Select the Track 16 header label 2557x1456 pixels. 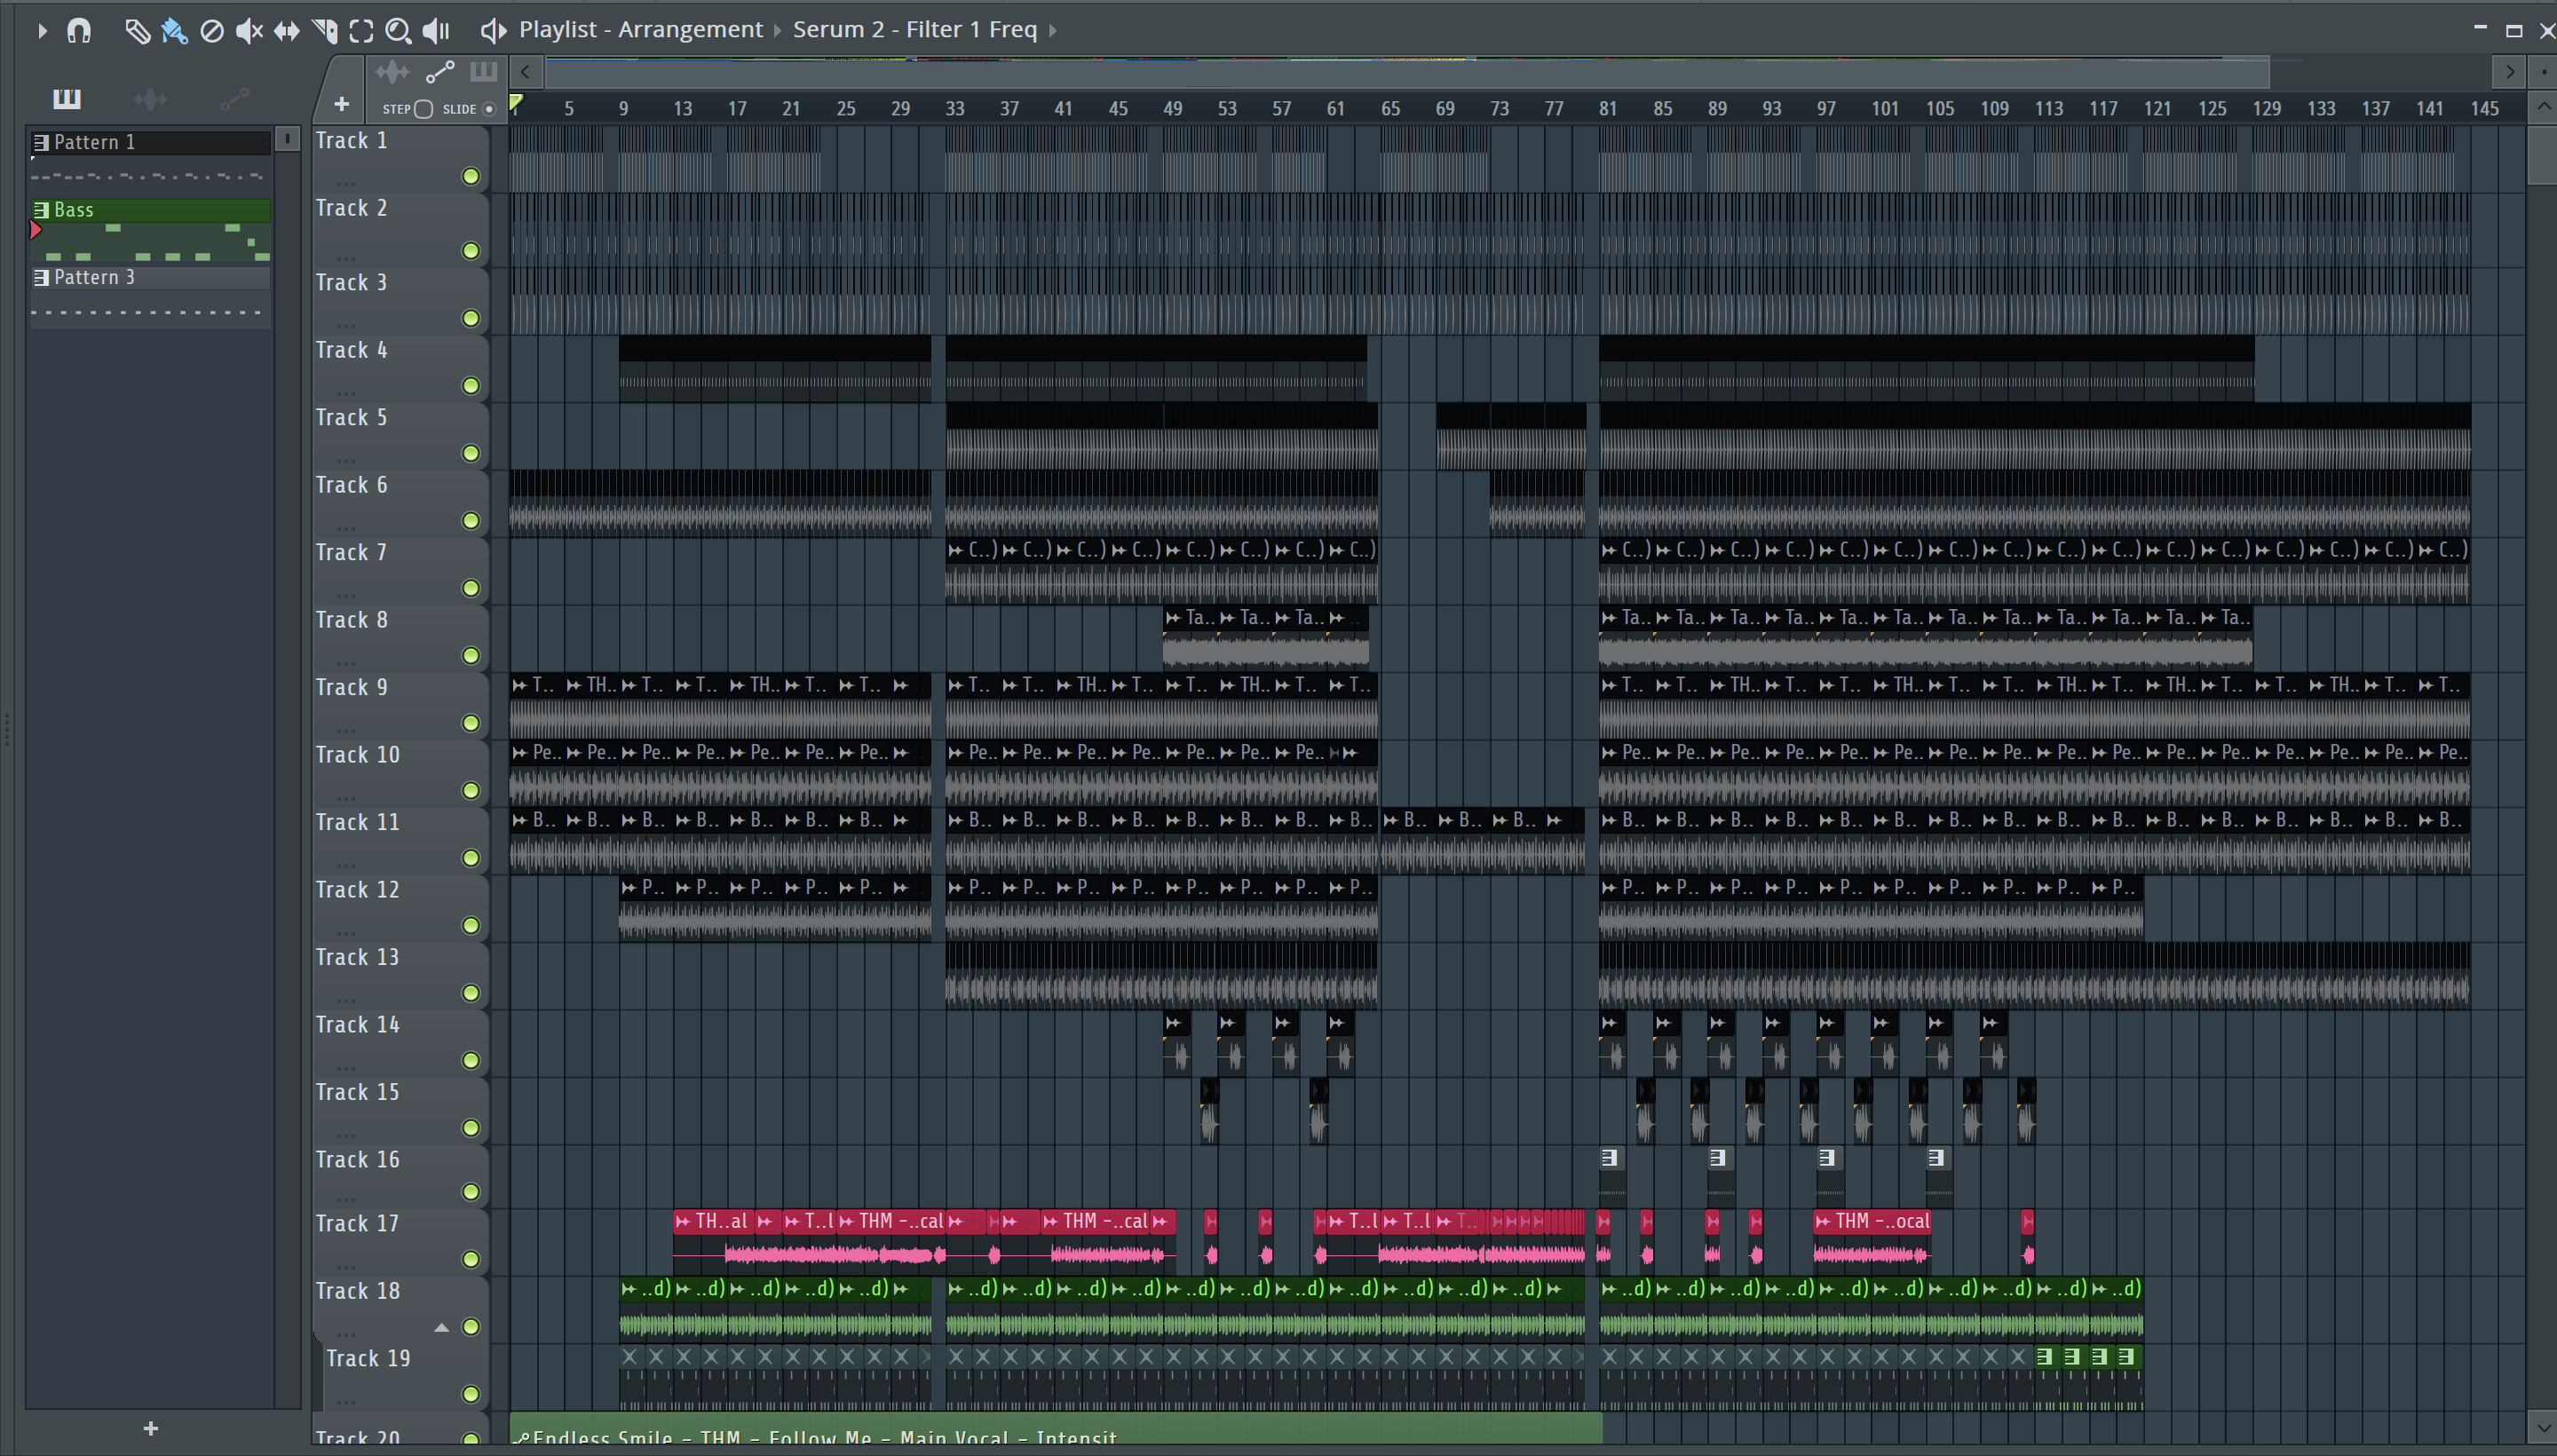[x=357, y=1159]
